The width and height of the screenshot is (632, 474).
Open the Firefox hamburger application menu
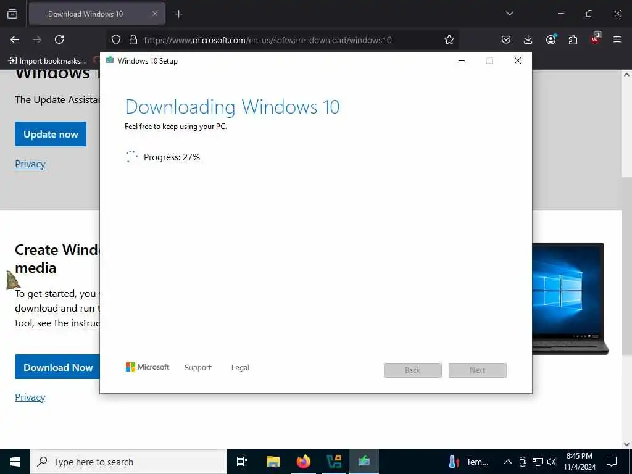click(617, 39)
